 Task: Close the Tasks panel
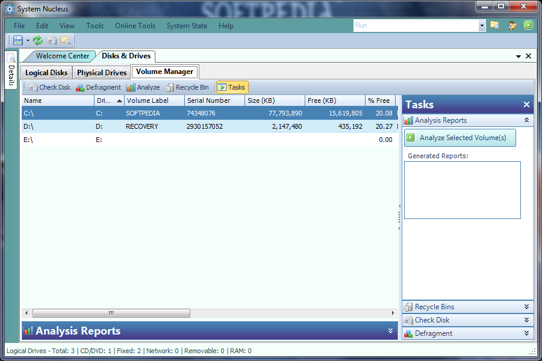click(x=526, y=104)
